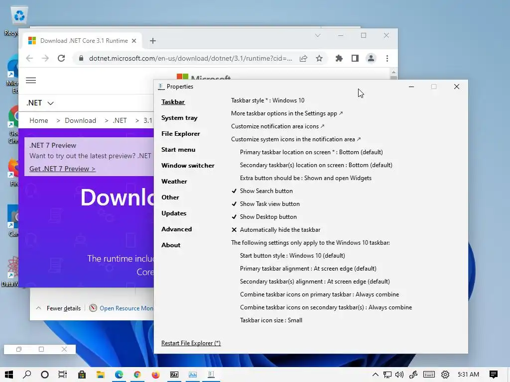510x382 pixels.
Task: Open the Weather section
Action: 174,182
